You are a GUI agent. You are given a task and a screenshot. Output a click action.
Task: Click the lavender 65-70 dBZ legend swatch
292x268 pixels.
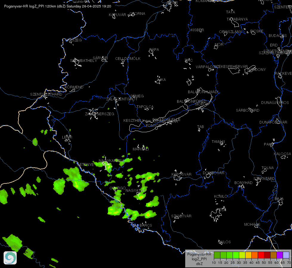[x=286, y=255]
